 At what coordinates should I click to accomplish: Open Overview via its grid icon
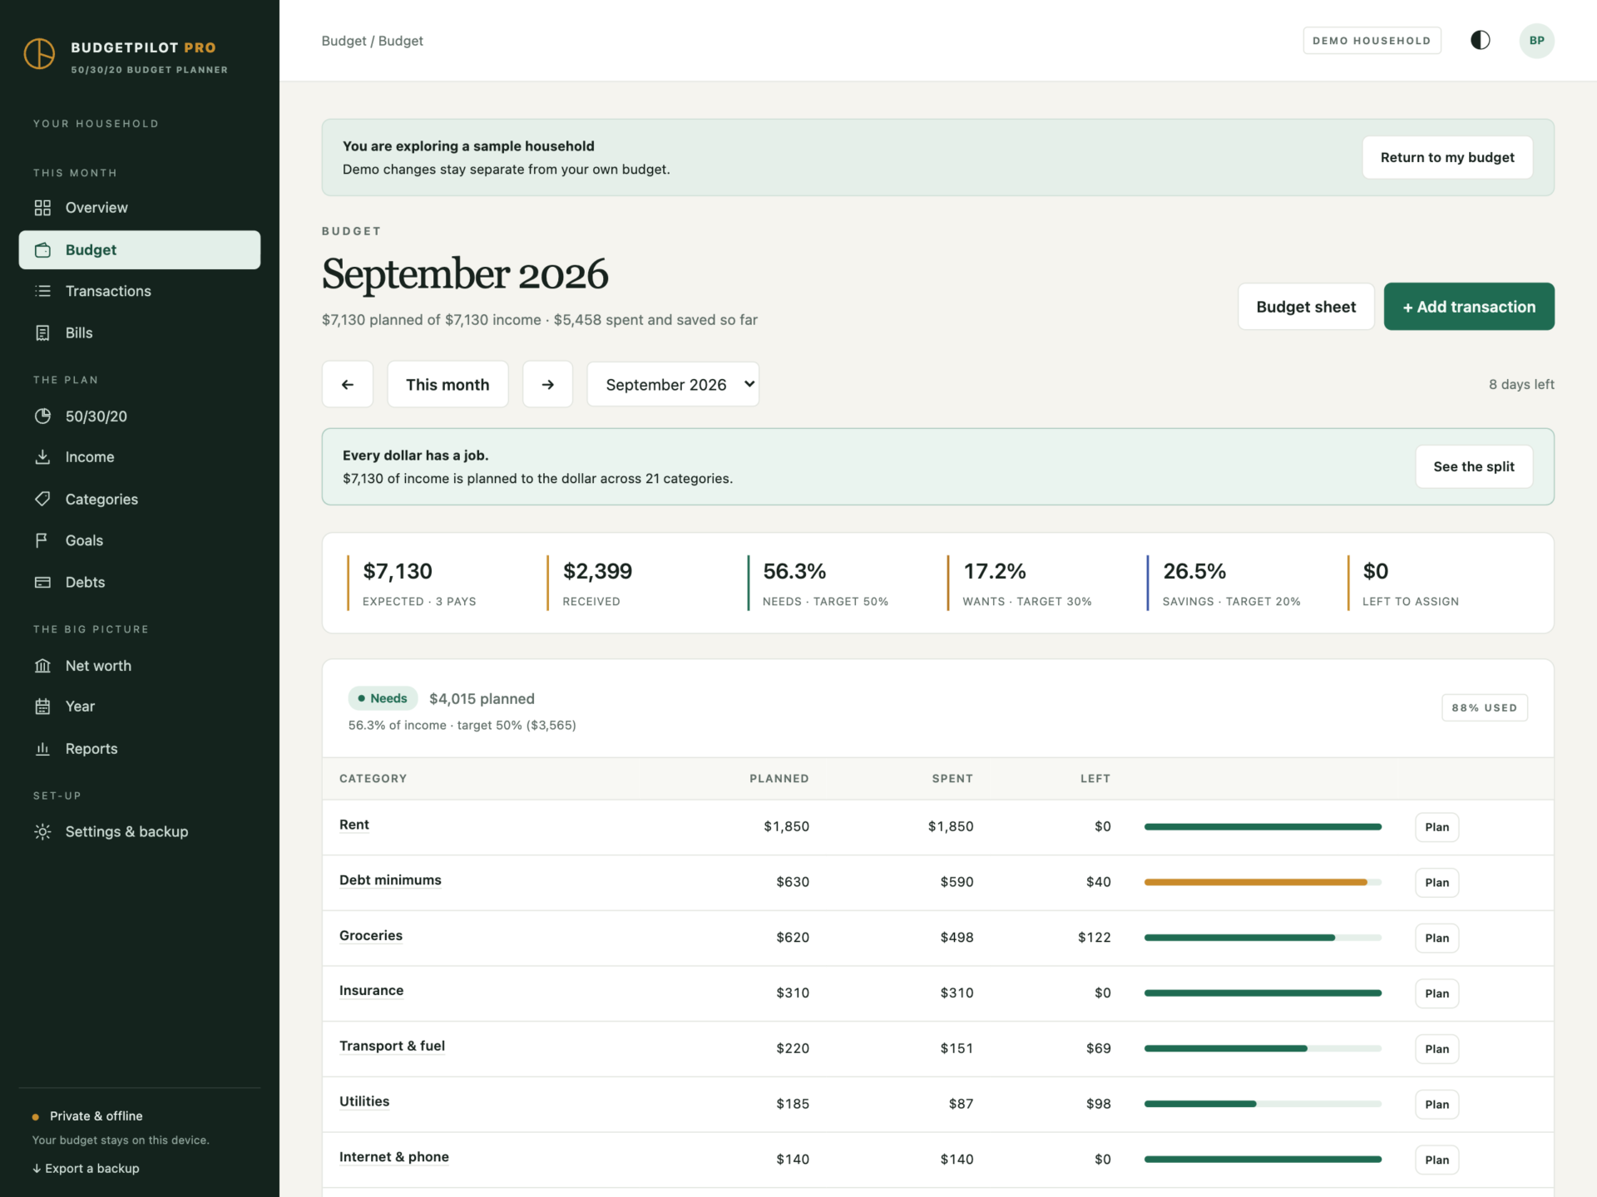pos(42,208)
